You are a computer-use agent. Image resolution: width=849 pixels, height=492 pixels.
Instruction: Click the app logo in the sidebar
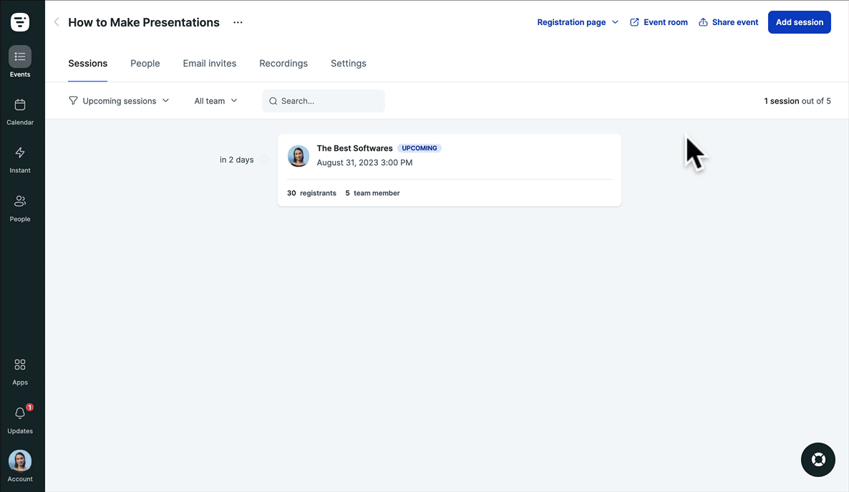point(20,21)
